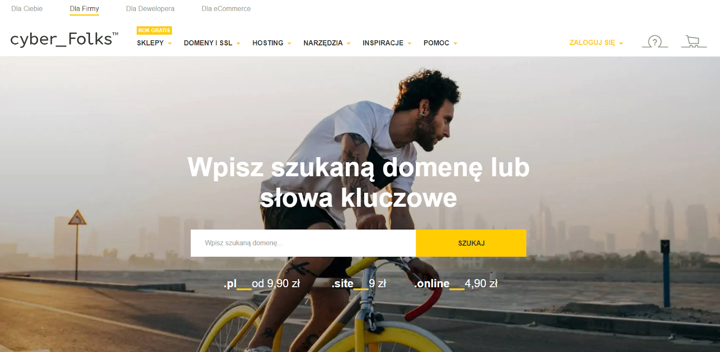The height and width of the screenshot is (352, 720).
Task: Open the shopping cart icon
Action: pos(693,42)
